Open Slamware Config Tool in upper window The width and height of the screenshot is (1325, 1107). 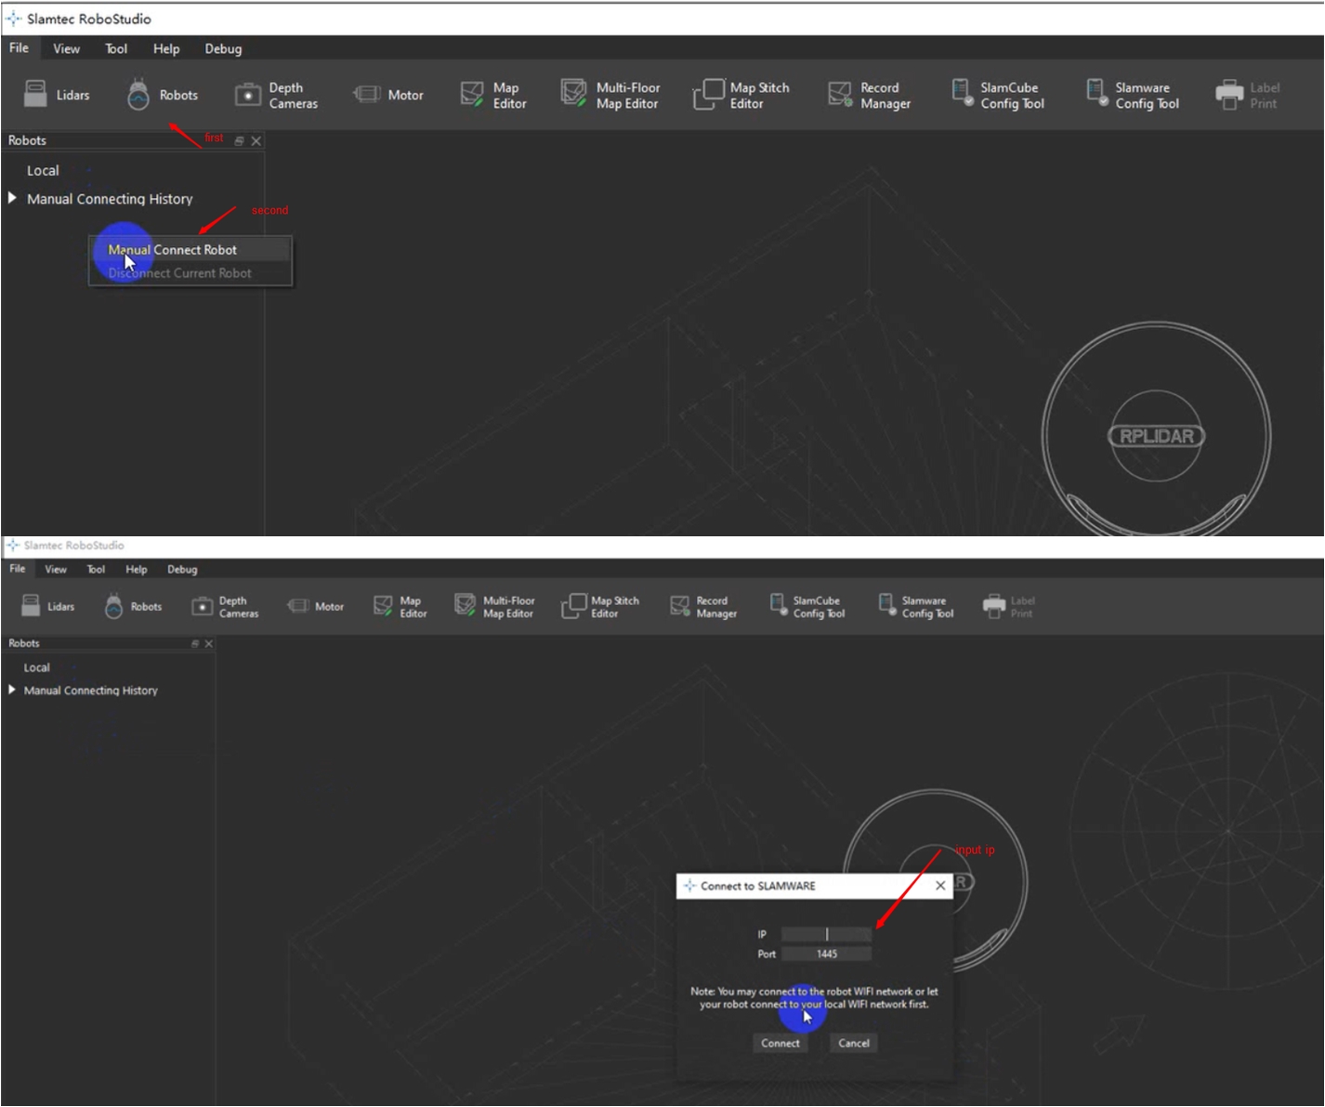1133,95
